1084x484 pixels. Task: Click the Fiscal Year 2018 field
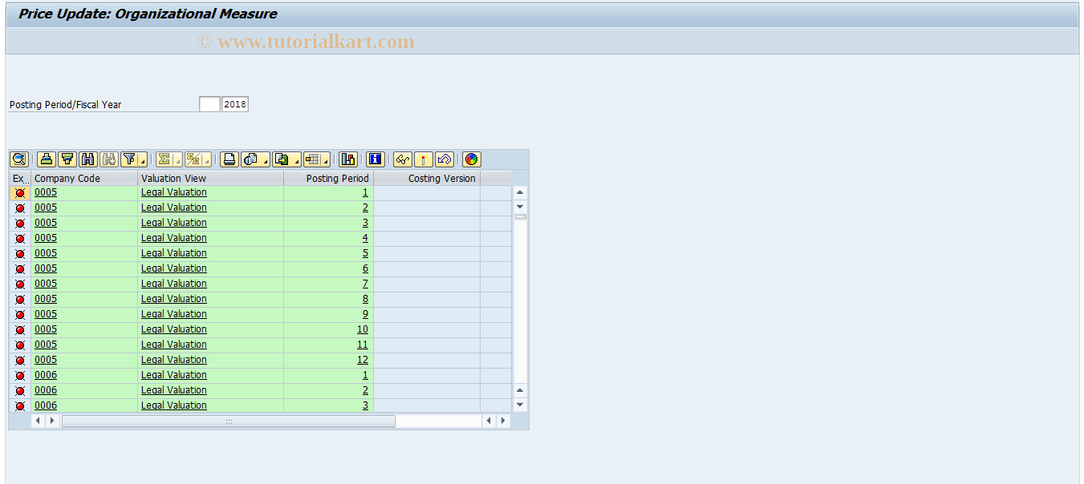tap(235, 104)
